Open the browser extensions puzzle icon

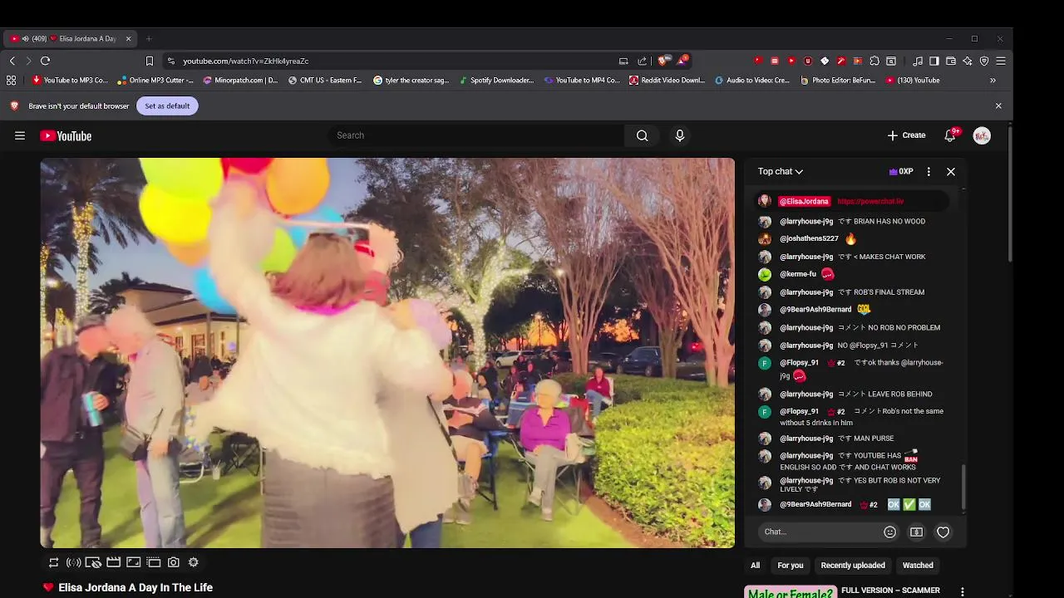tap(874, 61)
